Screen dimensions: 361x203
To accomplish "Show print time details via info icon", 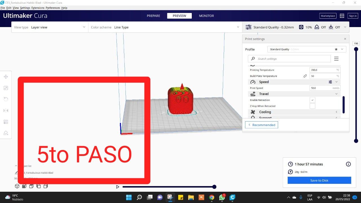I will 348,164.
